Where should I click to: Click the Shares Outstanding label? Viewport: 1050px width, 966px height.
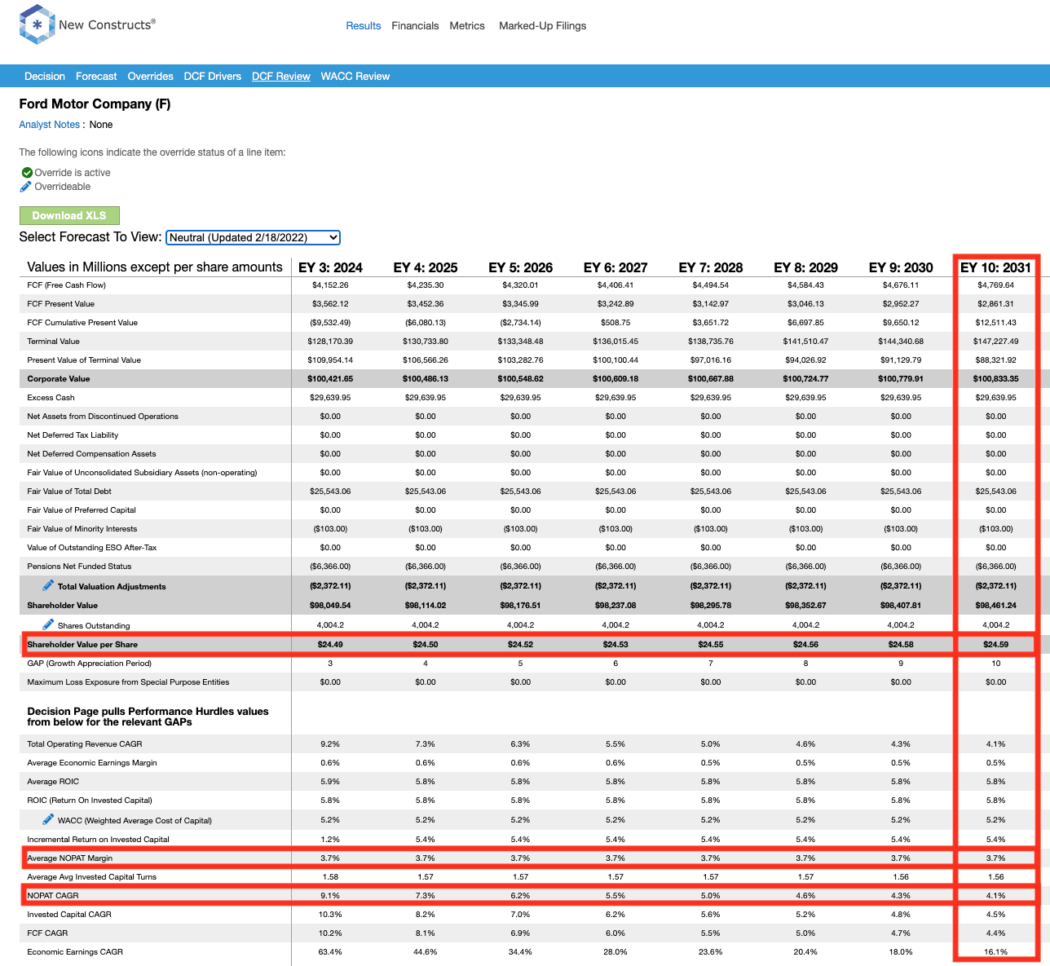(x=94, y=626)
